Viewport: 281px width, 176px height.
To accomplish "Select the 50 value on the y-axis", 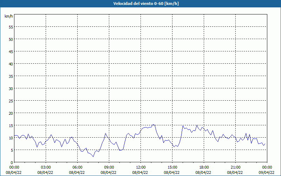I will point(11,39).
